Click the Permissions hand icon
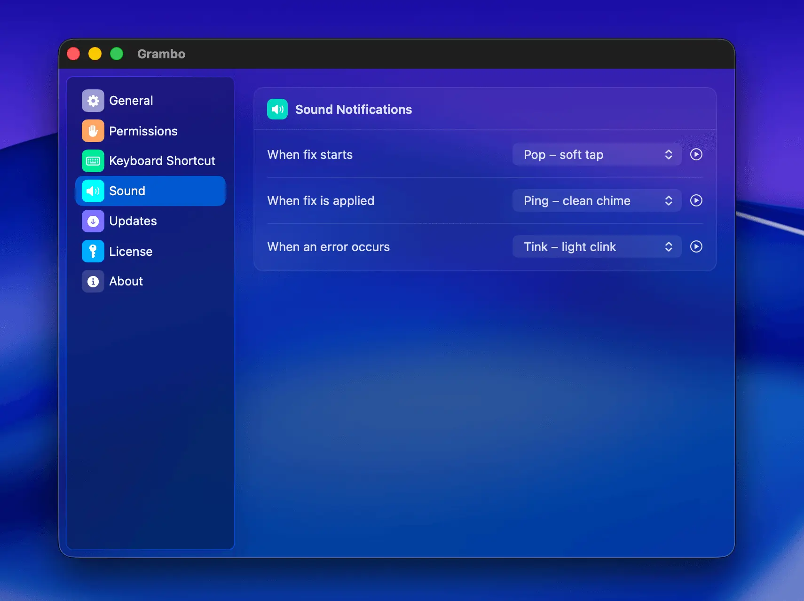This screenshot has width=804, height=601. (93, 131)
